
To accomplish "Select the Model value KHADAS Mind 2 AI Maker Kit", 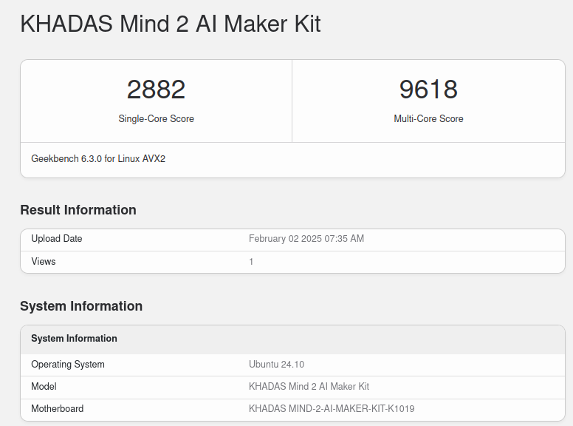I will click(x=309, y=386).
